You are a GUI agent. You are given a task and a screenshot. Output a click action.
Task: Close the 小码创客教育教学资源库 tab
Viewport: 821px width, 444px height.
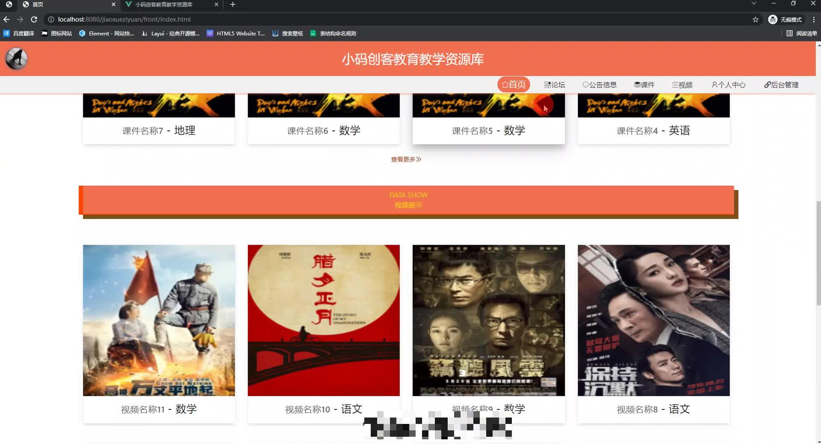[x=216, y=4]
